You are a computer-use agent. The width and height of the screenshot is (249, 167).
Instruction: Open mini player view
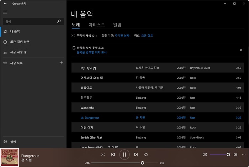coord(235,155)
